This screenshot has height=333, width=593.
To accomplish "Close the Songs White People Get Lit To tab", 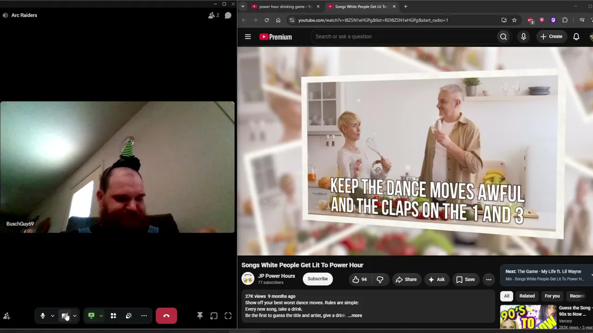I will (x=394, y=6).
